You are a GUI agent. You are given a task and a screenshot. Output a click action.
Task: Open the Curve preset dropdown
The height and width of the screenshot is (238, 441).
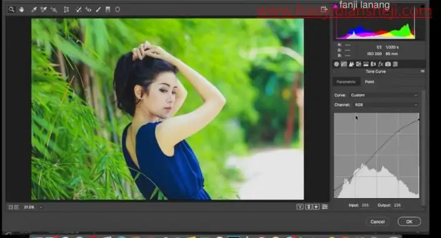[384, 95]
